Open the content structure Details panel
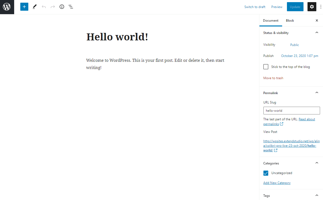The image size is (323, 200). tap(62, 7)
